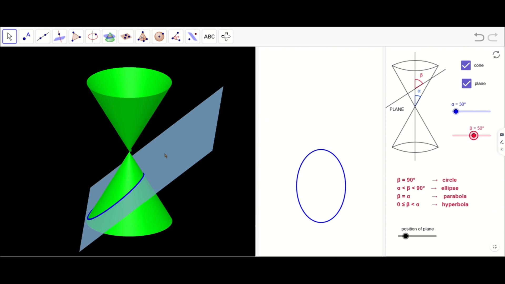Select the Reflect about plane tool
This screenshot has width=505, height=284.
pyautogui.click(x=193, y=37)
